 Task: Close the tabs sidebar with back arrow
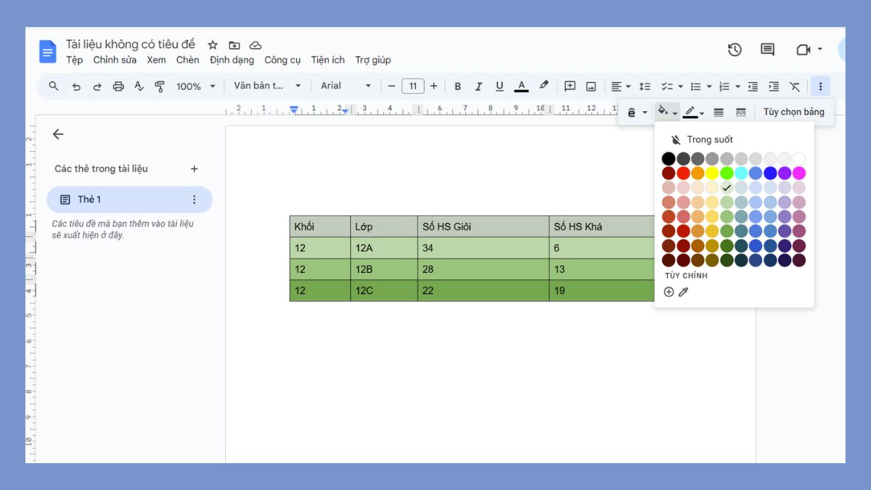pos(58,134)
